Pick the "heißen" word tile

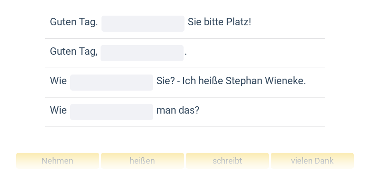(143, 161)
